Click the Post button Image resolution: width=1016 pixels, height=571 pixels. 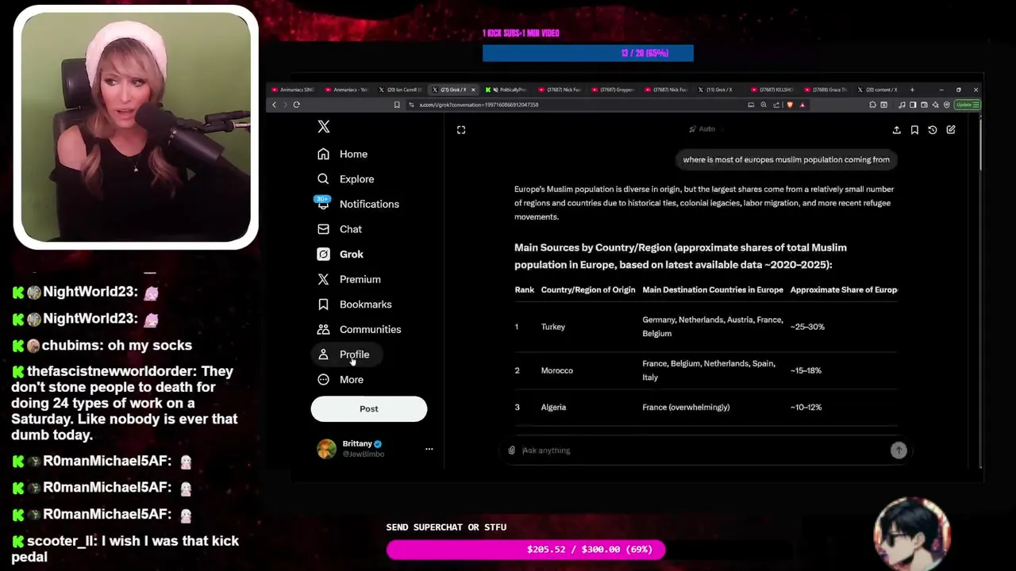[x=369, y=409]
